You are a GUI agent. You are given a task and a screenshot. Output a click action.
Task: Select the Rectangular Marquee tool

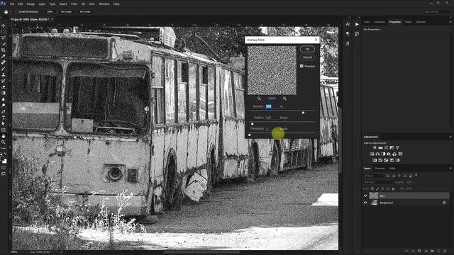4,31
